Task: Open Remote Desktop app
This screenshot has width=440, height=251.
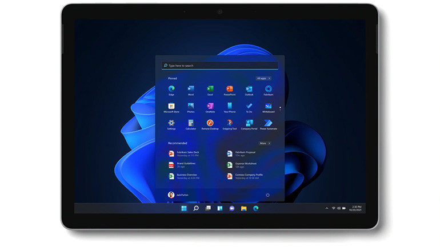Action: click(x=210, y=123)
